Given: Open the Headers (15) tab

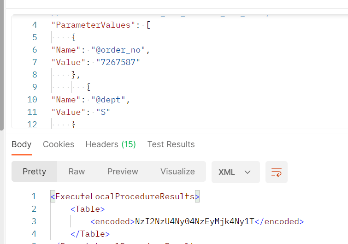Looking at the screenshot, I should point(111,144).
